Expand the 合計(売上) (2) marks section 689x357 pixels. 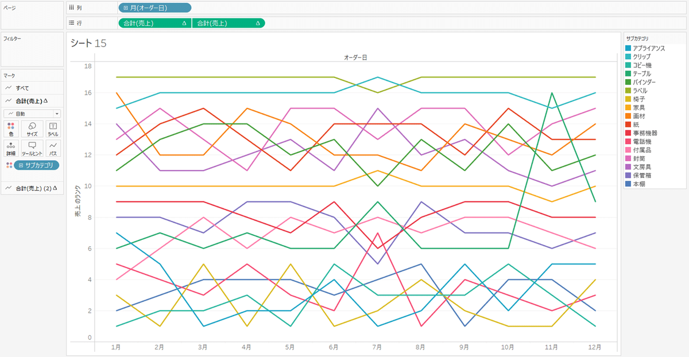point(32,188)
